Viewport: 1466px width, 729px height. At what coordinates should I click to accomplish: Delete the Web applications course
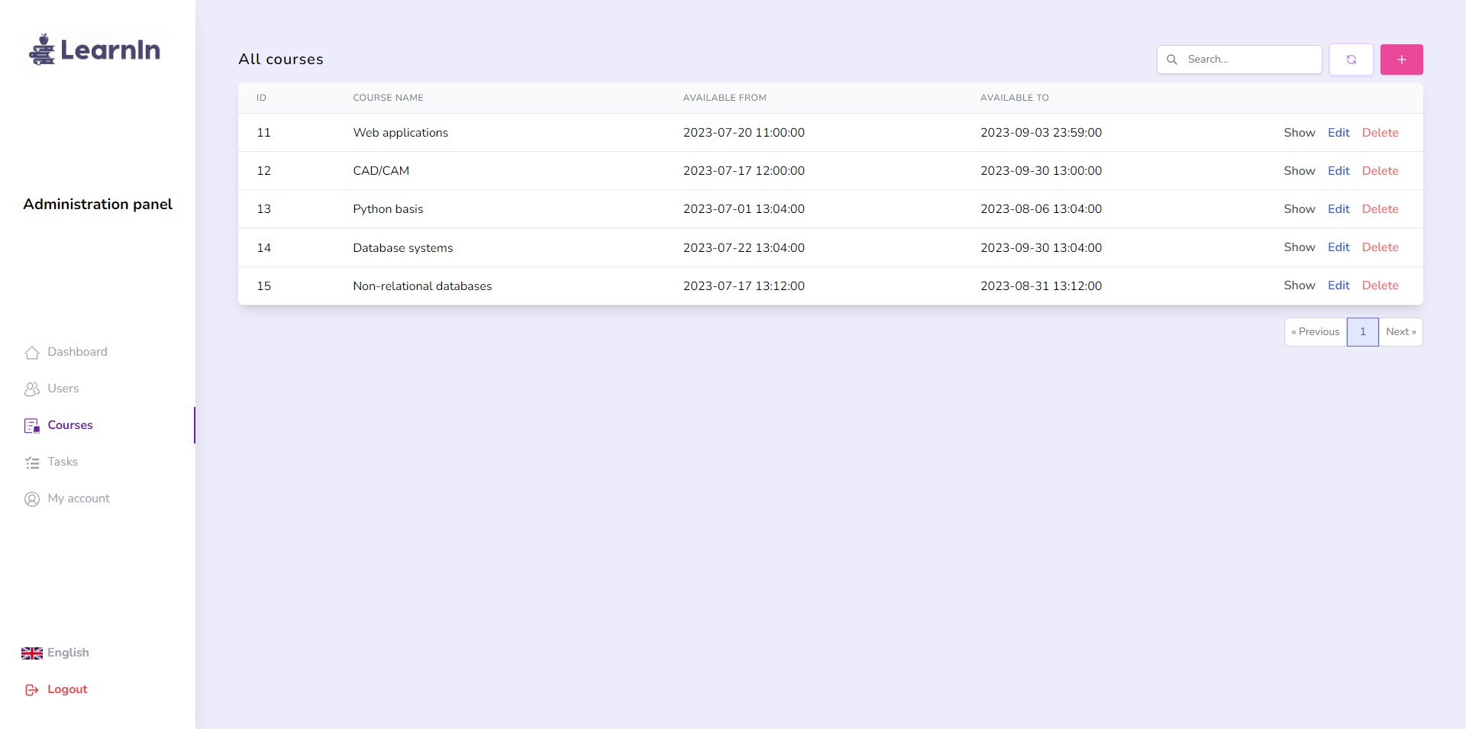[1380, 133]
